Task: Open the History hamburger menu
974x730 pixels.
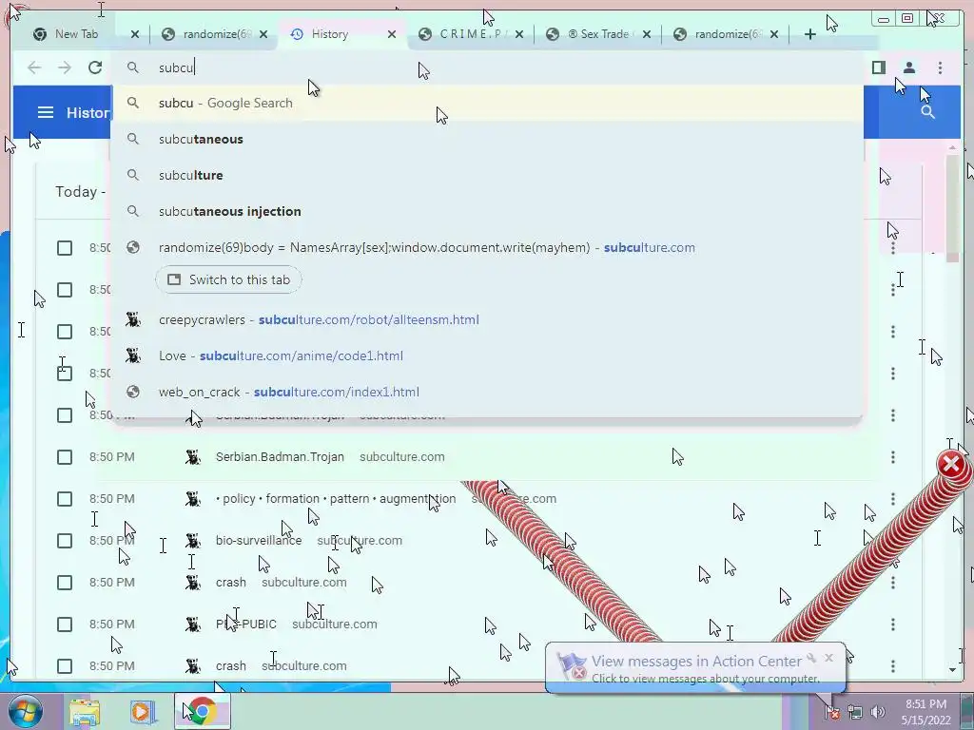Action: 46,112
